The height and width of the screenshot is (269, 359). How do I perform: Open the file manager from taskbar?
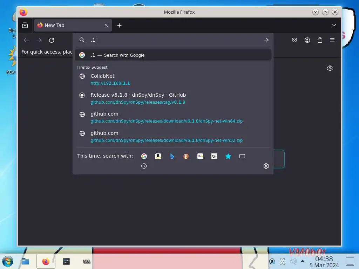coord(25,261)
